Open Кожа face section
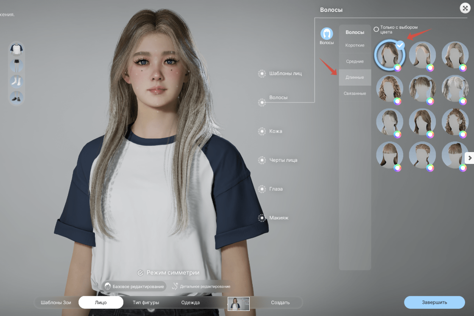The height and width of the screenshot is (316, 474). coord(270,131)
